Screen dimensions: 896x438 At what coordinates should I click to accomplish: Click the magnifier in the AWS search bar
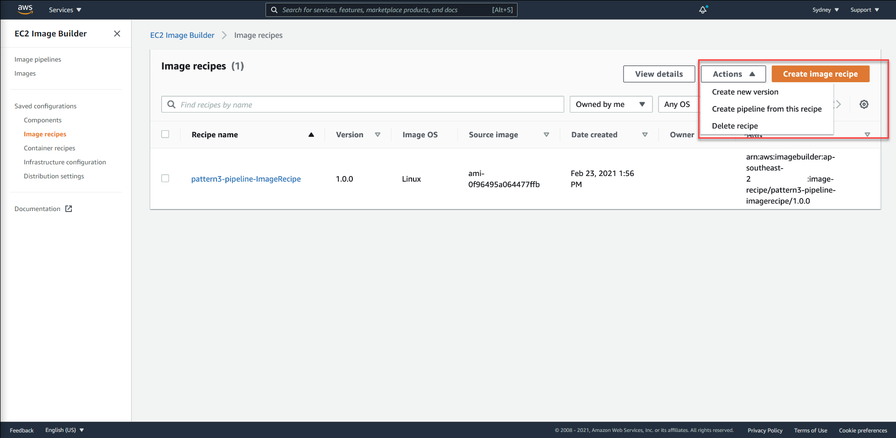pyautogui.click(x=274, y=9)
